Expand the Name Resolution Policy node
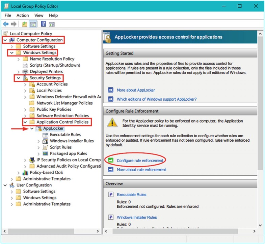 pos(19,59)
